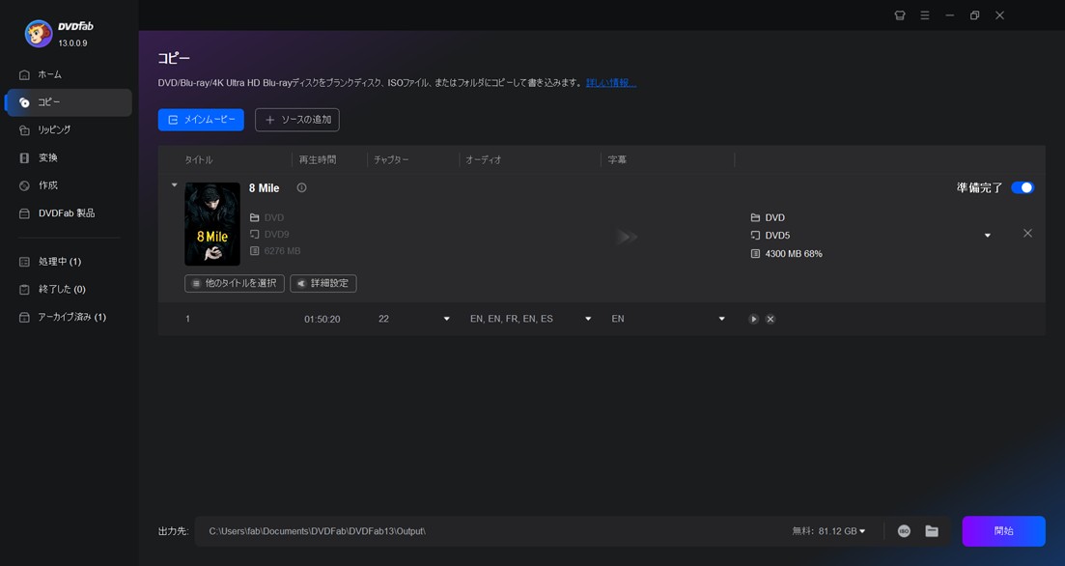Play preview for title 1 row
The width and height of the screenshot is (1065, 566).
[754, 318]
